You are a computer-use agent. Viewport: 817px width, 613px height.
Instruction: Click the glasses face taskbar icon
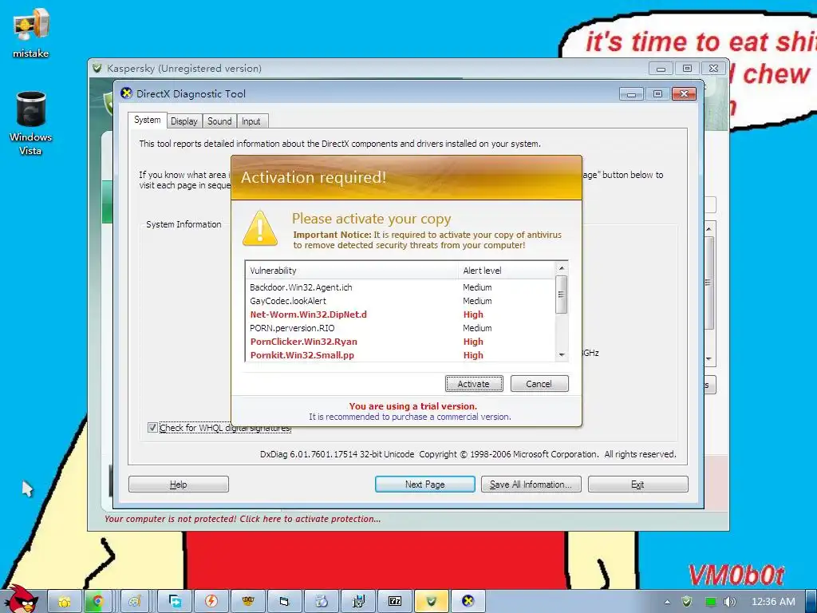pyautogui.click(x=248, y=602)
